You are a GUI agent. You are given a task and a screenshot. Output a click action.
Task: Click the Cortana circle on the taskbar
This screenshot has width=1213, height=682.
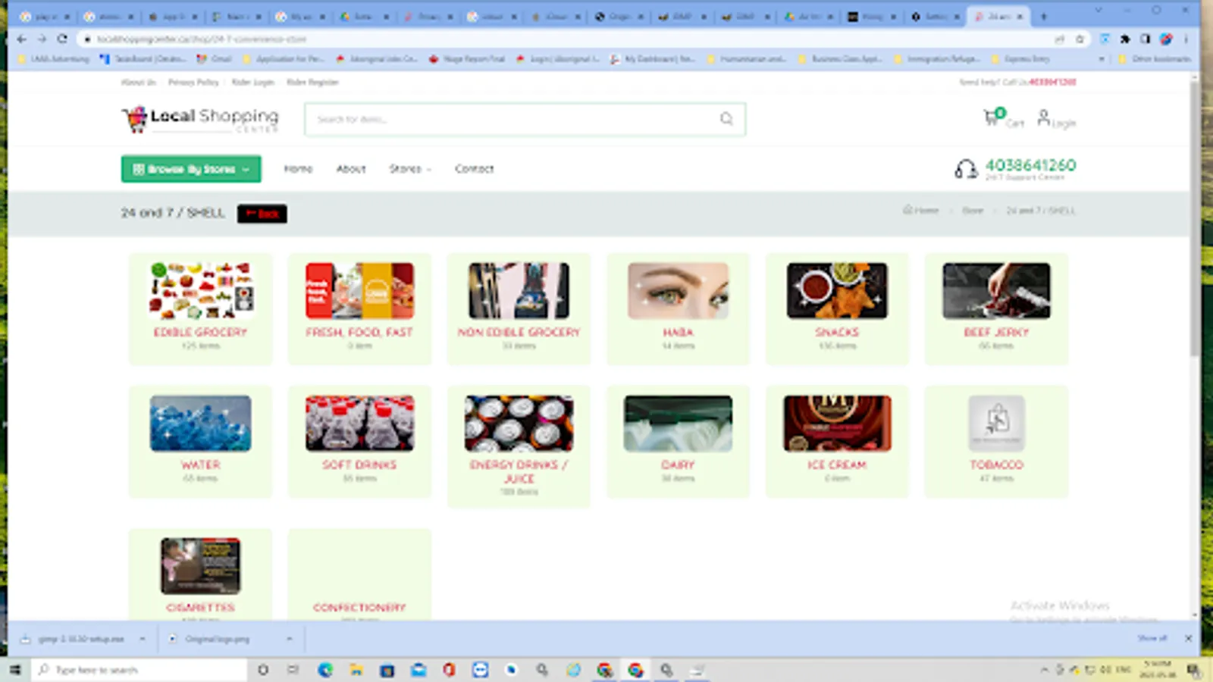click(263, 670)
